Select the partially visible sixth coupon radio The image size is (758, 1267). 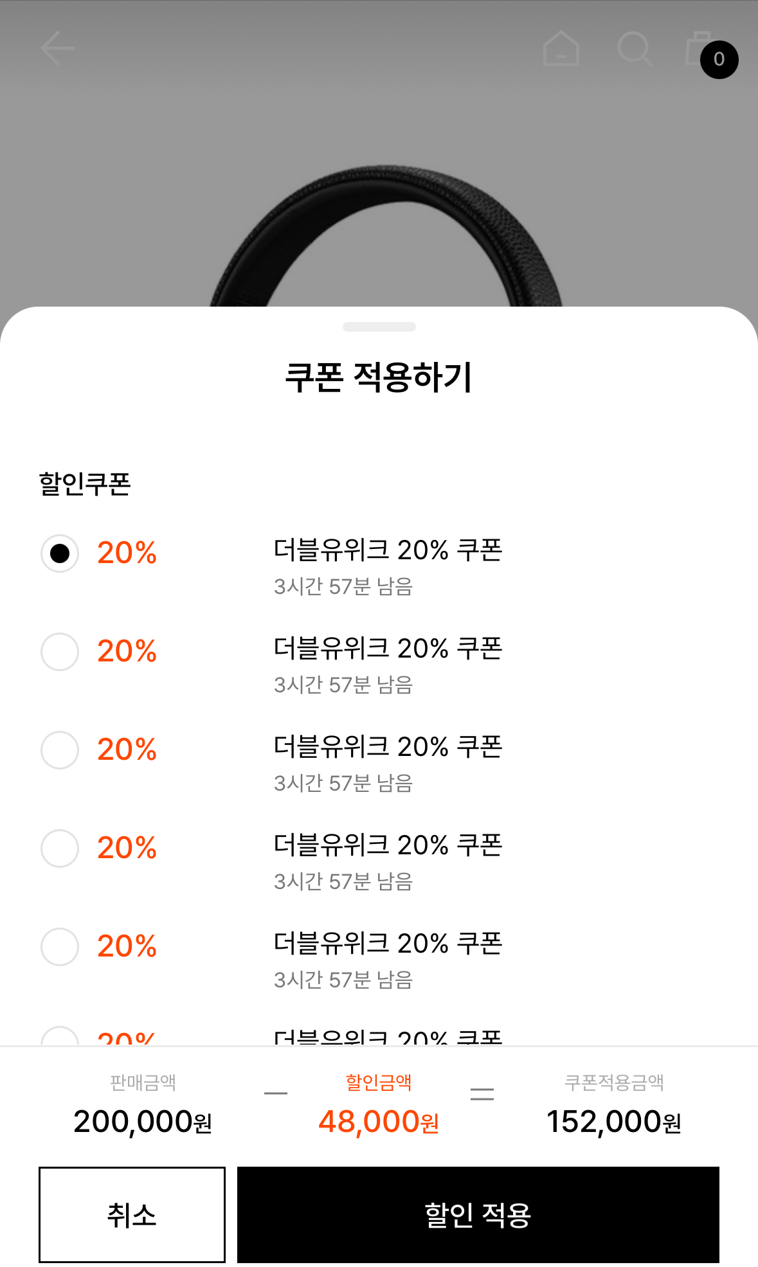[x=60, y=1037]
